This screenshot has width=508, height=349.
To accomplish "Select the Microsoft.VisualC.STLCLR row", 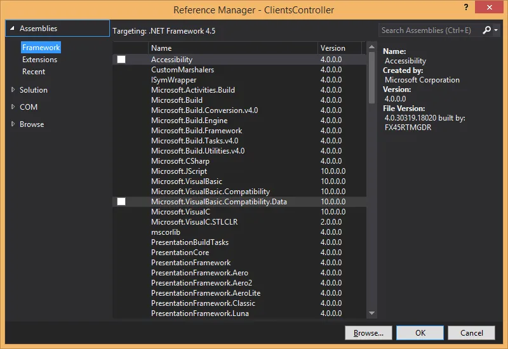I will (x=239, y=221).
